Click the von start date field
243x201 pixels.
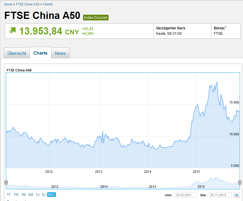click(x=186, y=195)
